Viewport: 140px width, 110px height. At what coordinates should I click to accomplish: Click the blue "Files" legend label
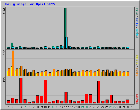[137, 22]
